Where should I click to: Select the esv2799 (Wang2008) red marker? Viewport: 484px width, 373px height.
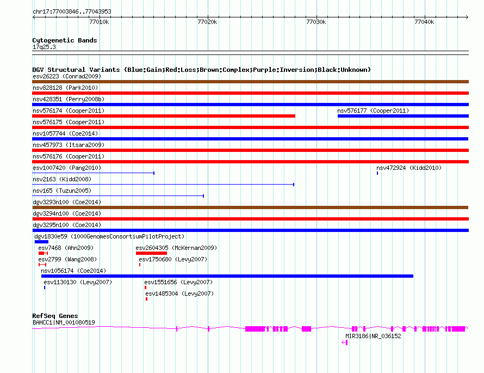coord(42,265)
